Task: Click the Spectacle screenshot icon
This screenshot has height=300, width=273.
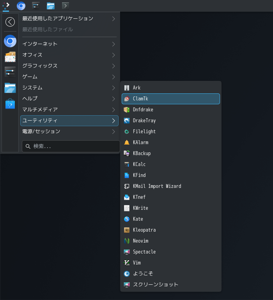Action: point(127,252)
